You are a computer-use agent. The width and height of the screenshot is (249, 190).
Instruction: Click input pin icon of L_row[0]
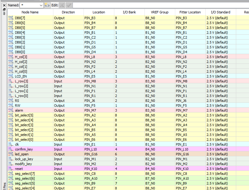click(x=11, y=95)
